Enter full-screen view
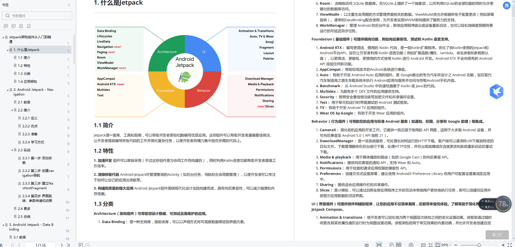The height and width of the screenshot is (247, 515). (510, 245)
